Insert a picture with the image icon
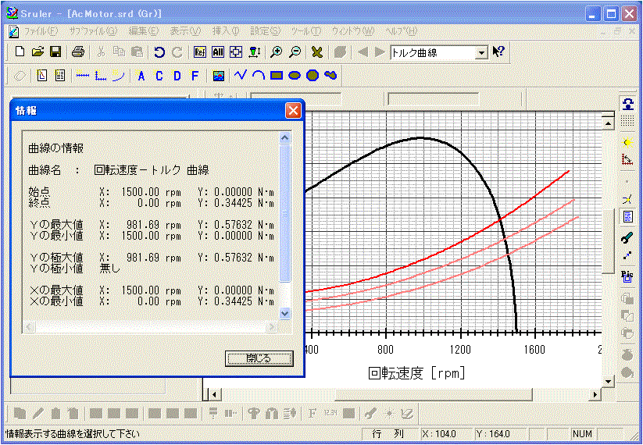This screenshot has height=445, width=643. pos(218,76)
